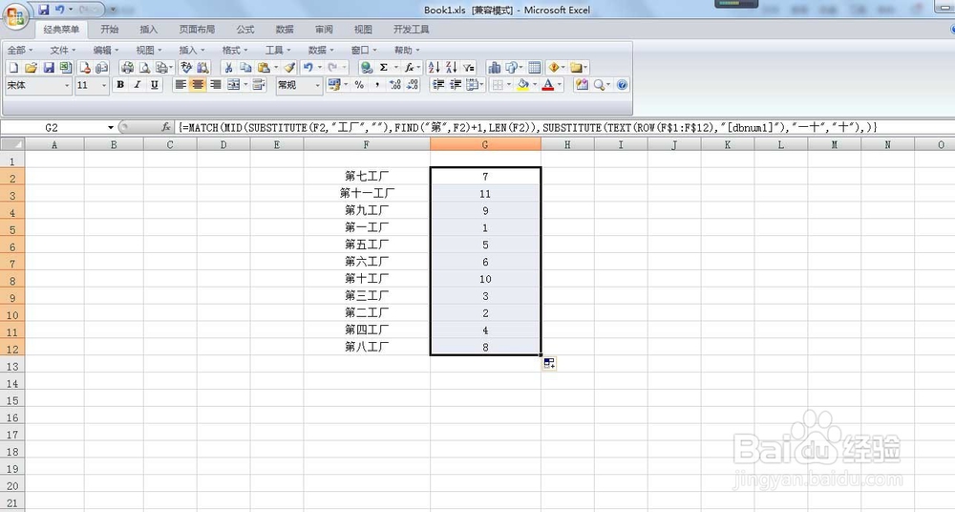Align text left
The image size is (955, 512).
click(180, 85)
